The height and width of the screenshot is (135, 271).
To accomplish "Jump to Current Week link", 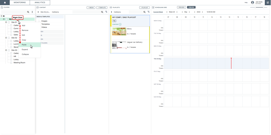I will [x=158, y=12].
